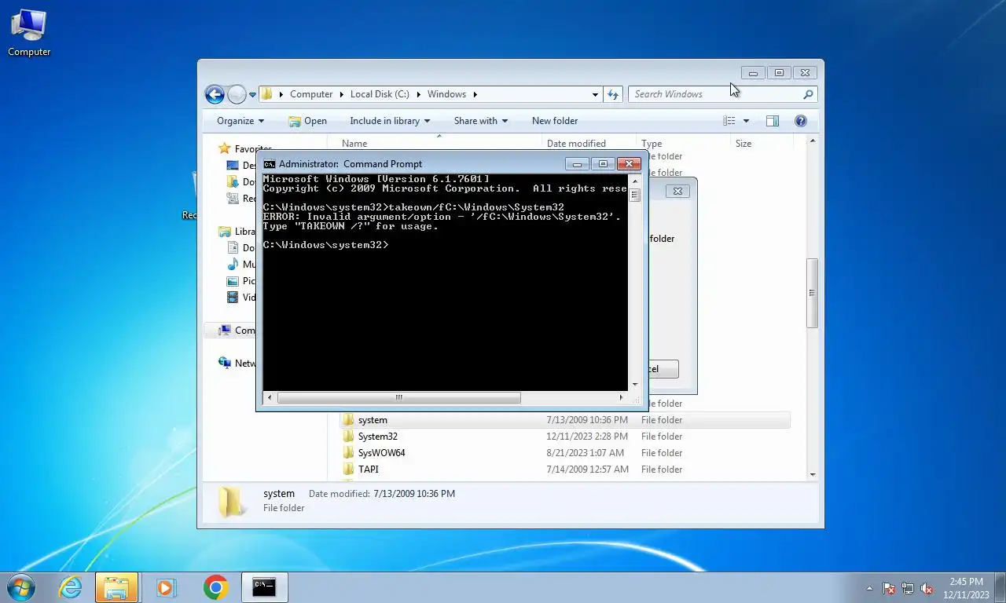
Task: Open the Organize menu
Action: click(x=240, y=121)
